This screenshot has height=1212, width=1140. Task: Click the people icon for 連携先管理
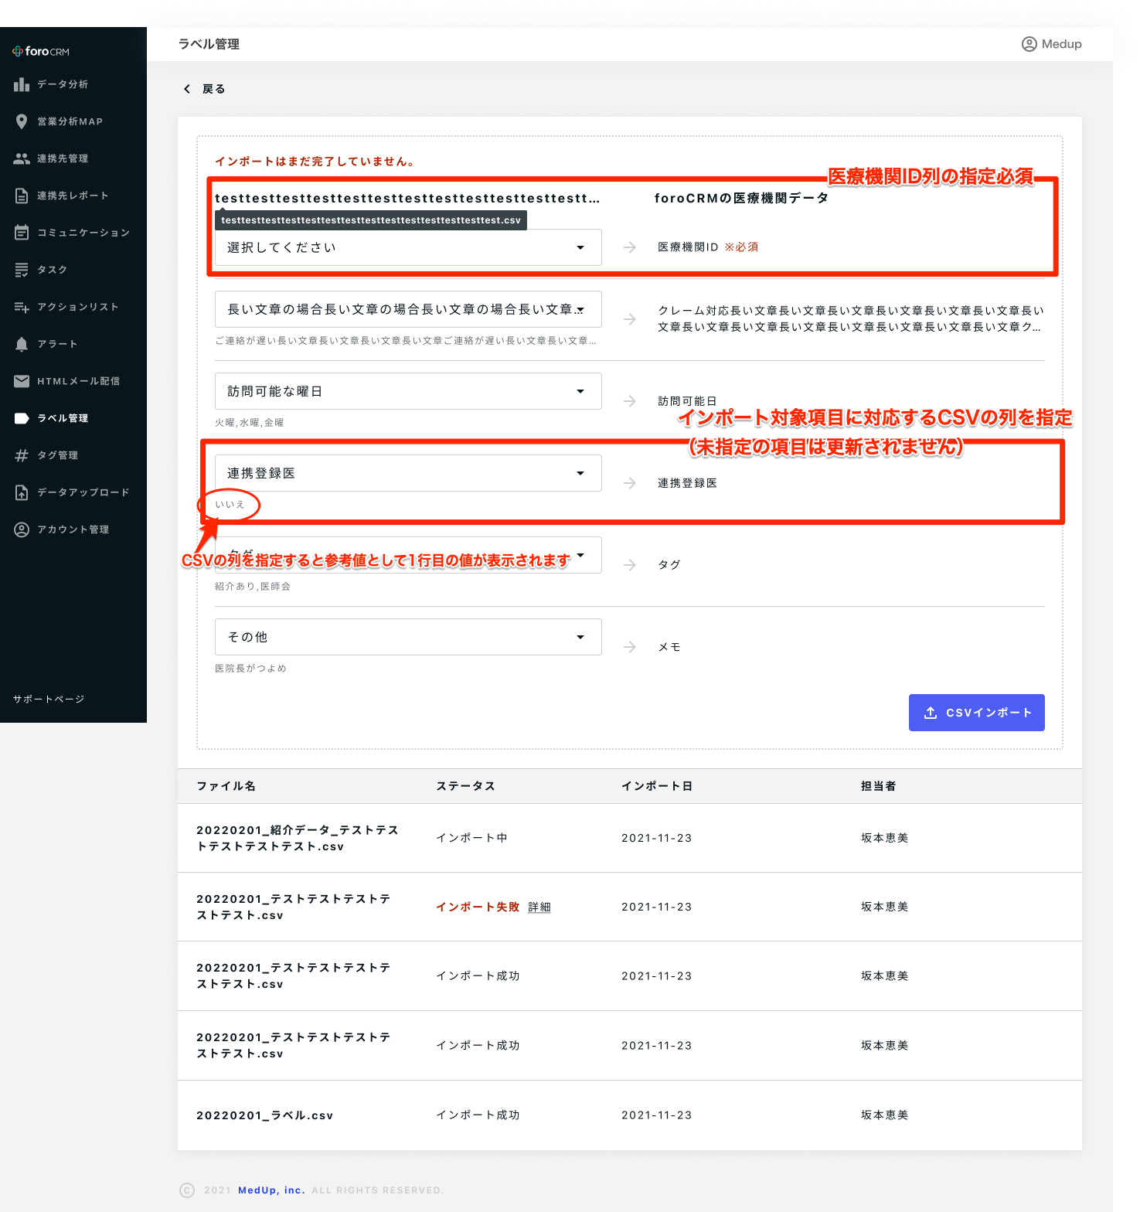coord(22,158)
